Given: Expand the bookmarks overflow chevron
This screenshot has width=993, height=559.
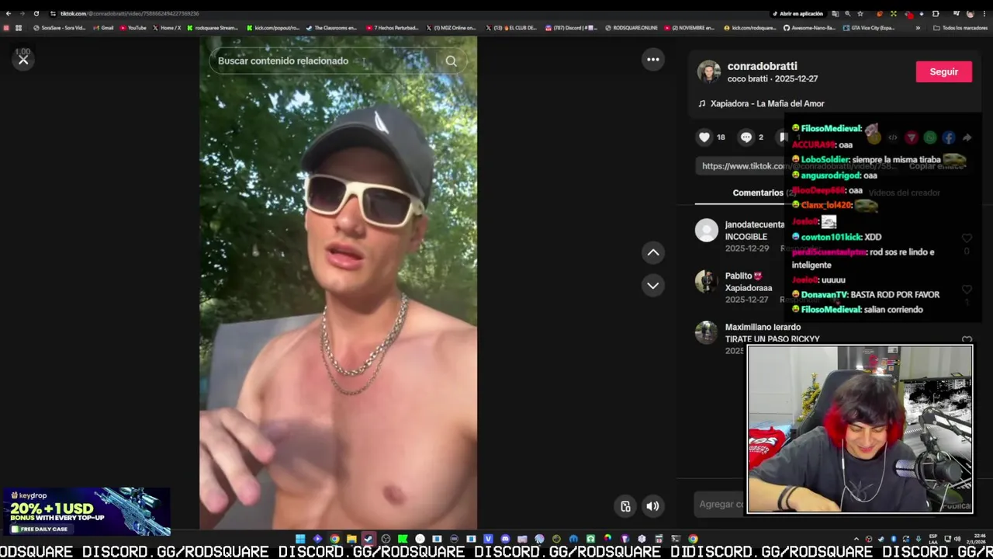Looking at the screenshot, I should point(918,28).
